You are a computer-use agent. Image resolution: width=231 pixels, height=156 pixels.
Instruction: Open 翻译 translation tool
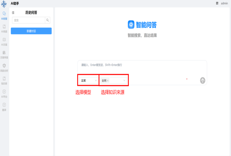click(4, 106)
